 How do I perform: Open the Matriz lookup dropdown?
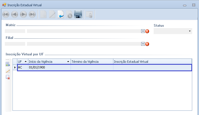click(143, 31)
